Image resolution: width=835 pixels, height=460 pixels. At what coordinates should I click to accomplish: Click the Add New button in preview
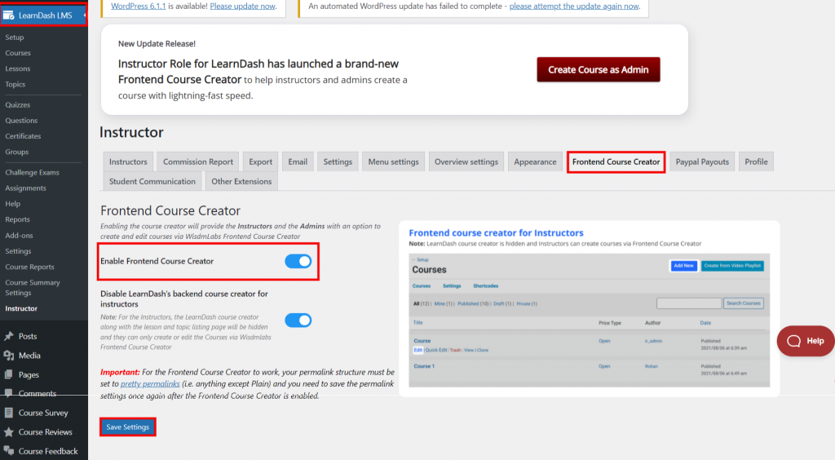(683, 265)
